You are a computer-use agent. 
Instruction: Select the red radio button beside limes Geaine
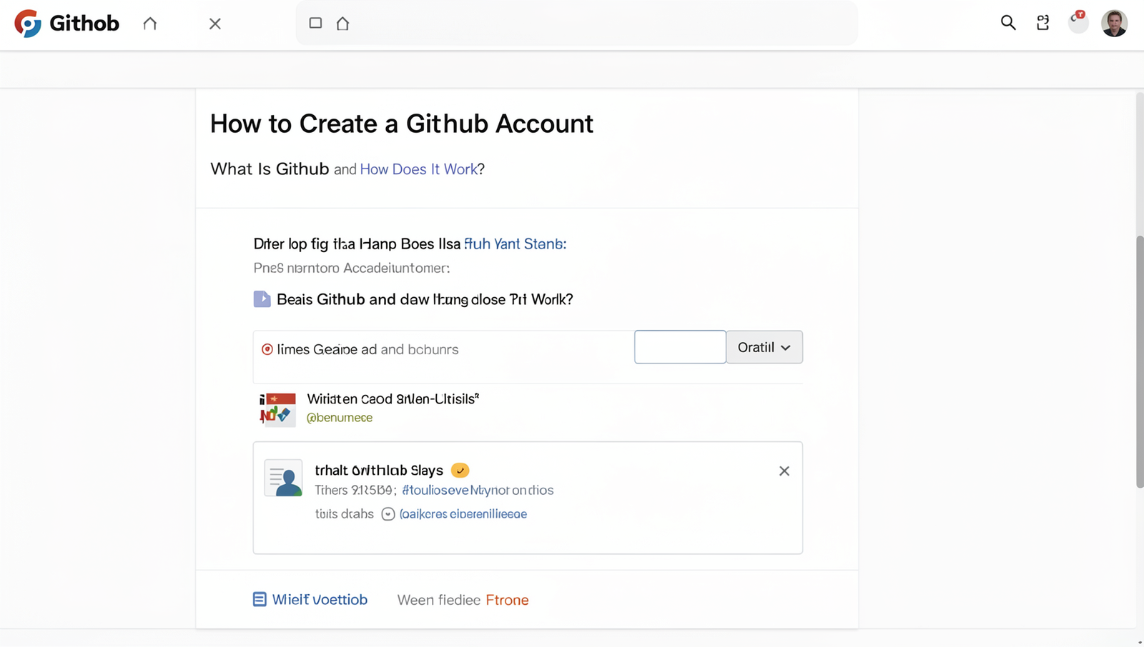tap(267, 349)
